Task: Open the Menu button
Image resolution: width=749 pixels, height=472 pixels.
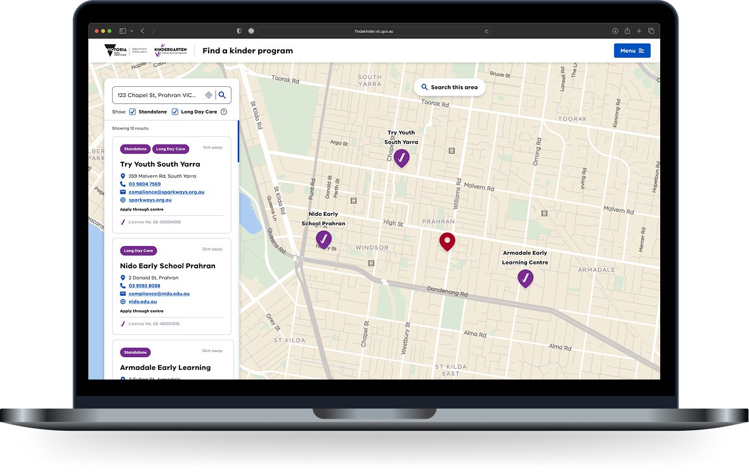Action: pos(632,51)
